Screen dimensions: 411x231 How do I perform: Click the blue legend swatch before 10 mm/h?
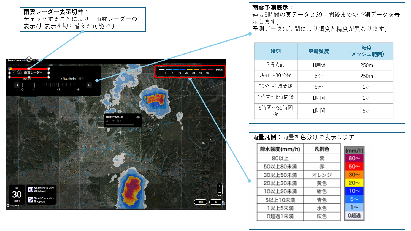(x=176, y=70)
